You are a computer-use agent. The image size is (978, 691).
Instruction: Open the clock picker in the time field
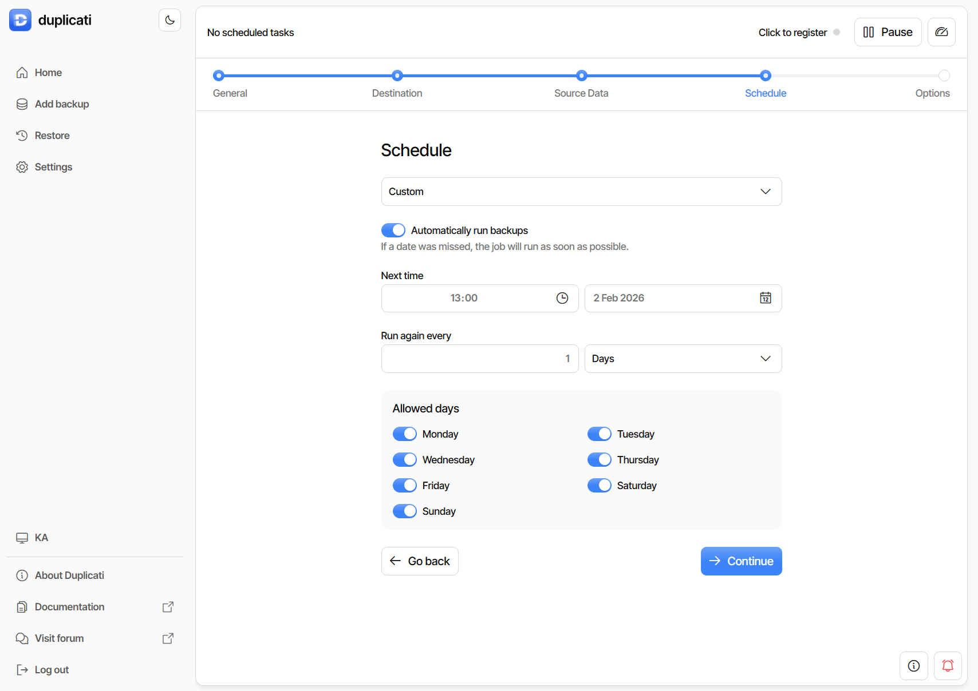tap(562, 298)
